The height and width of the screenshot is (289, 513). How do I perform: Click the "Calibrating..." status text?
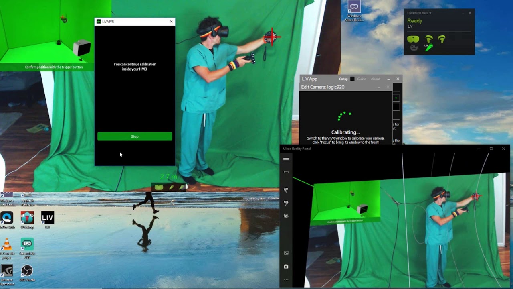(345, 132)
